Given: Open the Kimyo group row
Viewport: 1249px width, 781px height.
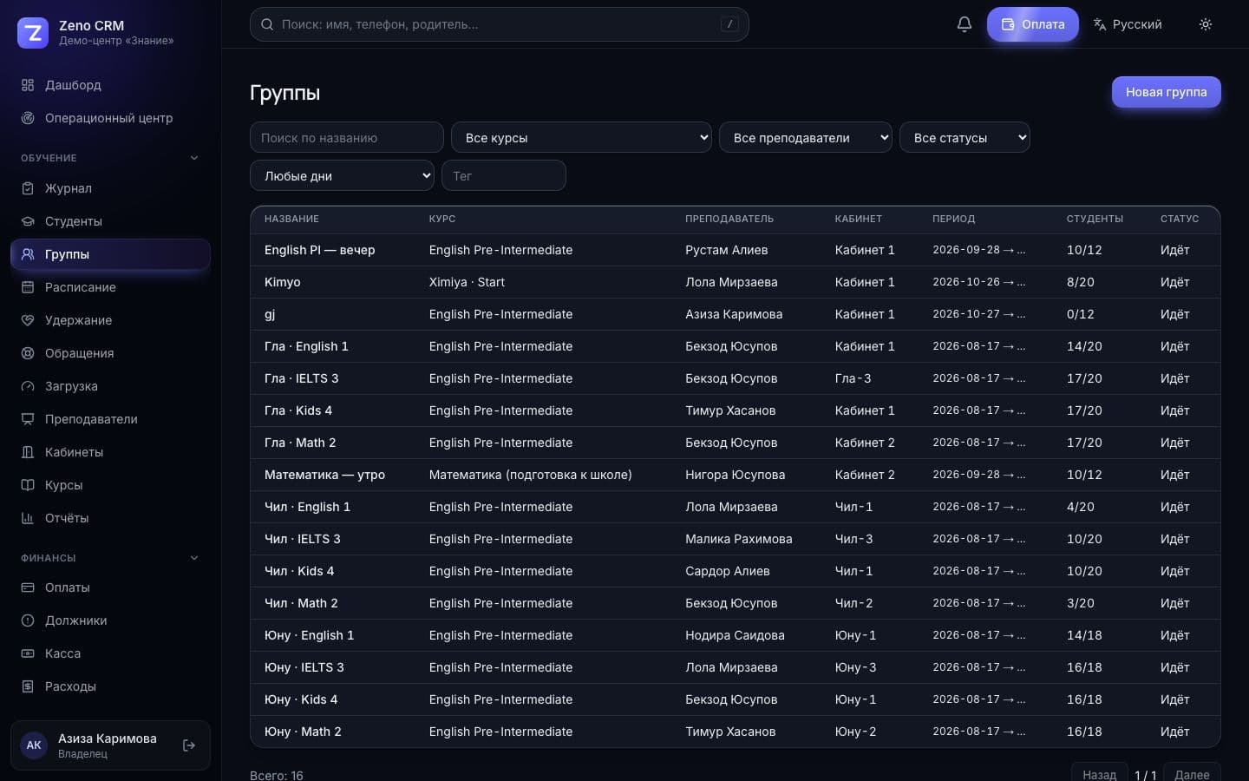Looking at the screenshot, I should 735,282.
